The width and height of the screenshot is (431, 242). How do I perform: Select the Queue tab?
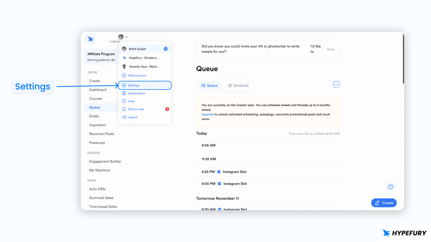tap(210, 86)
